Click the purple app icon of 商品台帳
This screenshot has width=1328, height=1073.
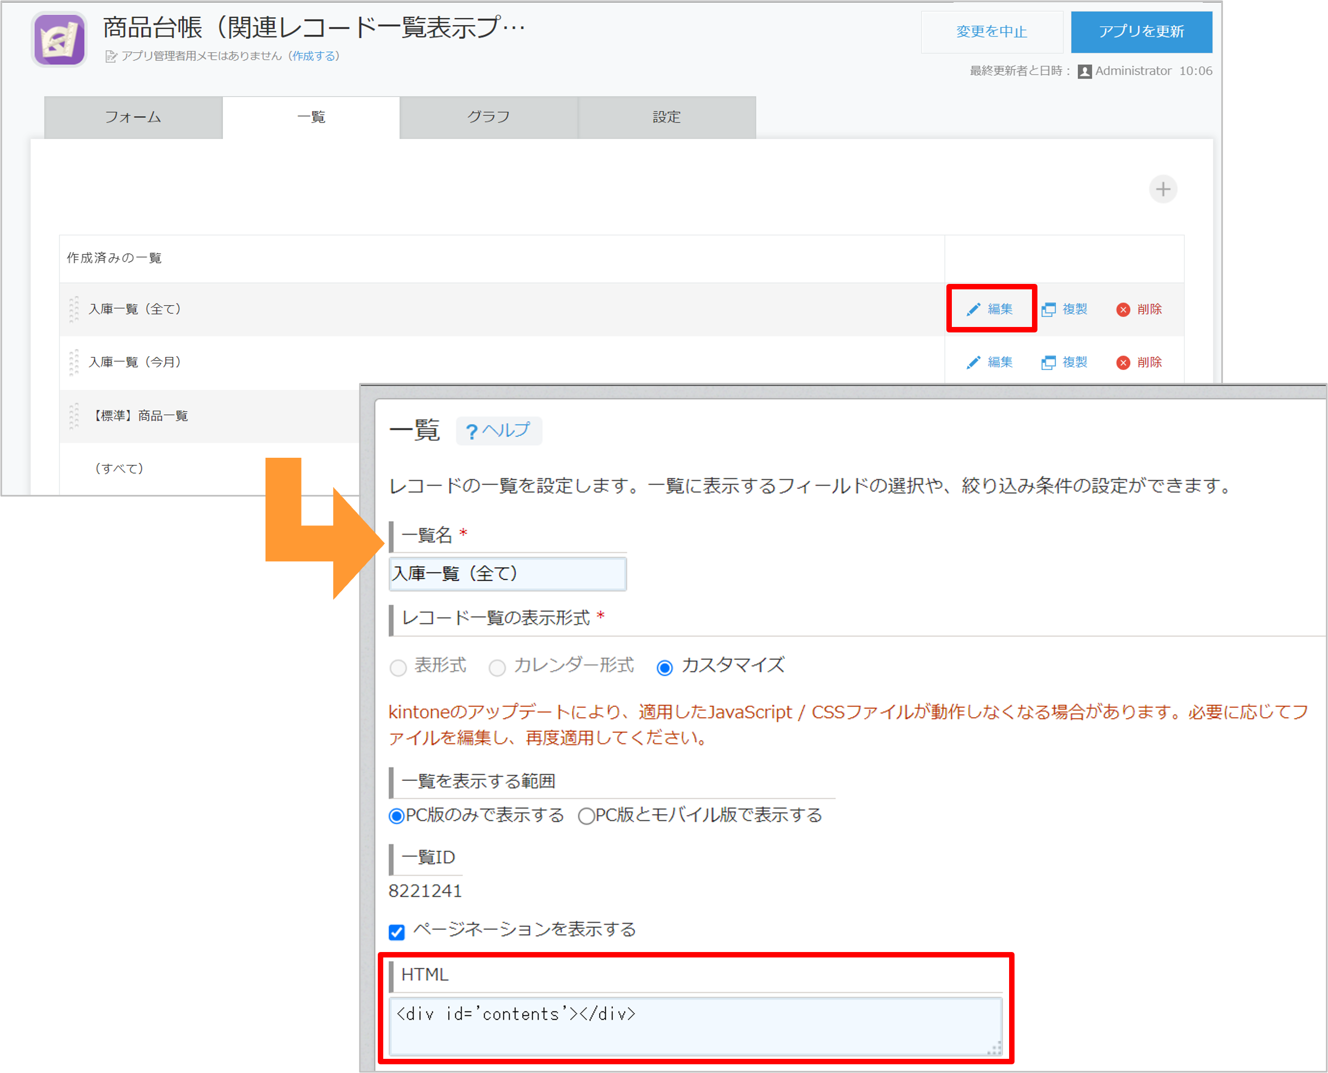59,39
